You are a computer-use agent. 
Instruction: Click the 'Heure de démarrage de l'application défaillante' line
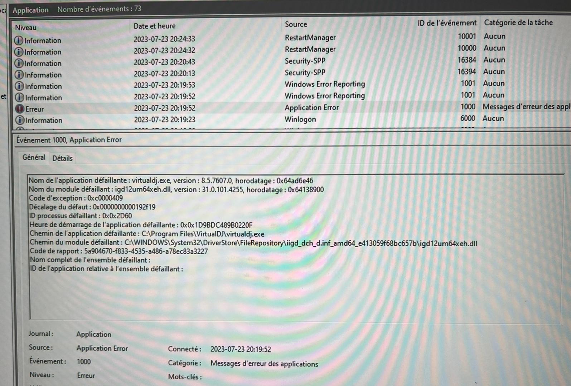tap(141, 225)
